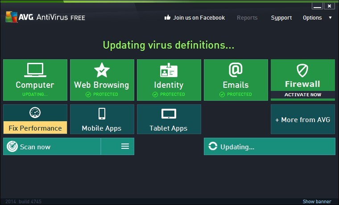Open Mobile Apps via the phone icon

coord(102,114)
